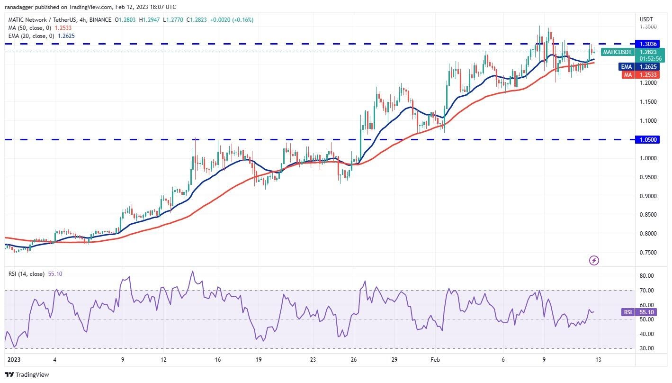Click the date 23 on time axis
Screen dimensions: 672x383
[313, 360]
